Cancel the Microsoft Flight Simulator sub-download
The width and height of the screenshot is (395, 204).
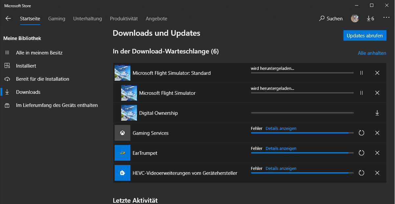377,93
